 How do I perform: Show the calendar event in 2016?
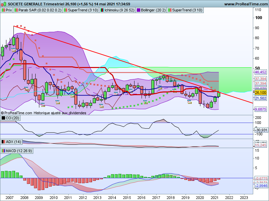point(145,102)
